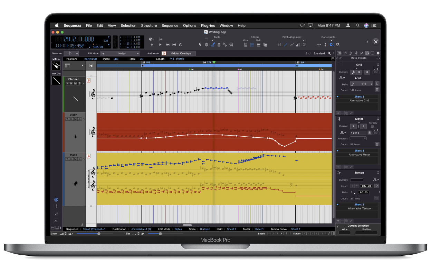Solo the Piano track

click(79, 159)
